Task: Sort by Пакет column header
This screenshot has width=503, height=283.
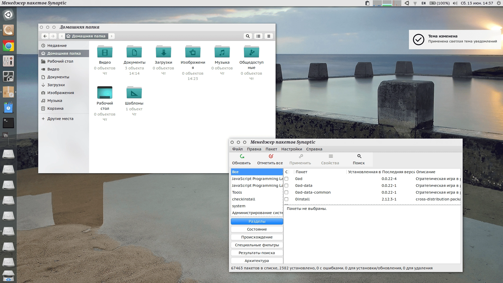Action: (x=320, y=172)
